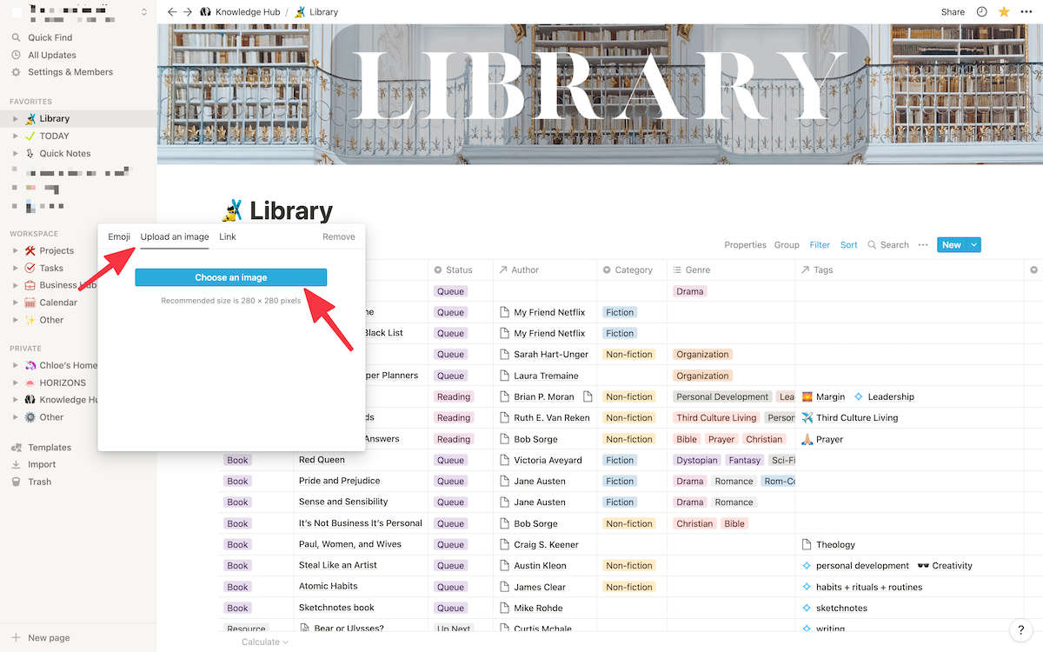The image size is (1043, 652).
Task: Expand the TODAY favorite page toggle
Action: click(x=15, y=136)
